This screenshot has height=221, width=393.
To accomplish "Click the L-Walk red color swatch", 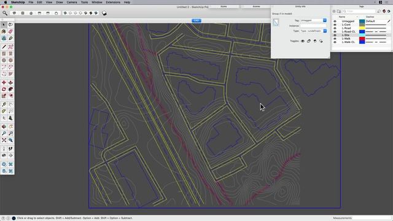I will coord(362,39).
